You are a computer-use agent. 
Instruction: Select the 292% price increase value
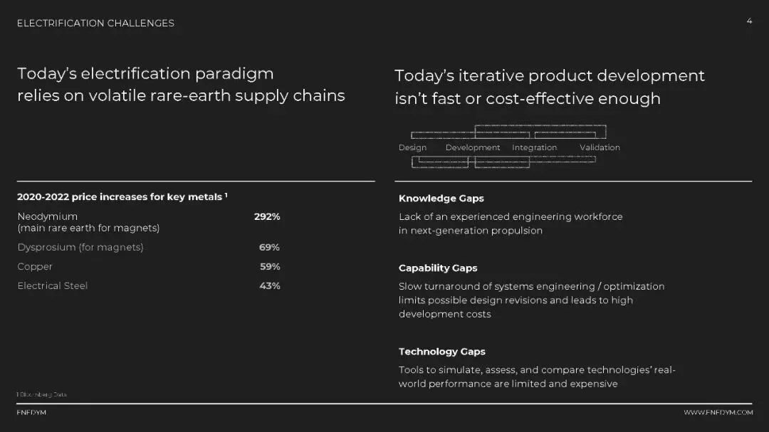pyautogui.click(x=267, y=216)
